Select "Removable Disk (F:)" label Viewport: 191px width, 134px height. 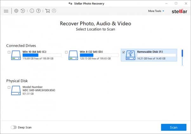coord(150,52)
